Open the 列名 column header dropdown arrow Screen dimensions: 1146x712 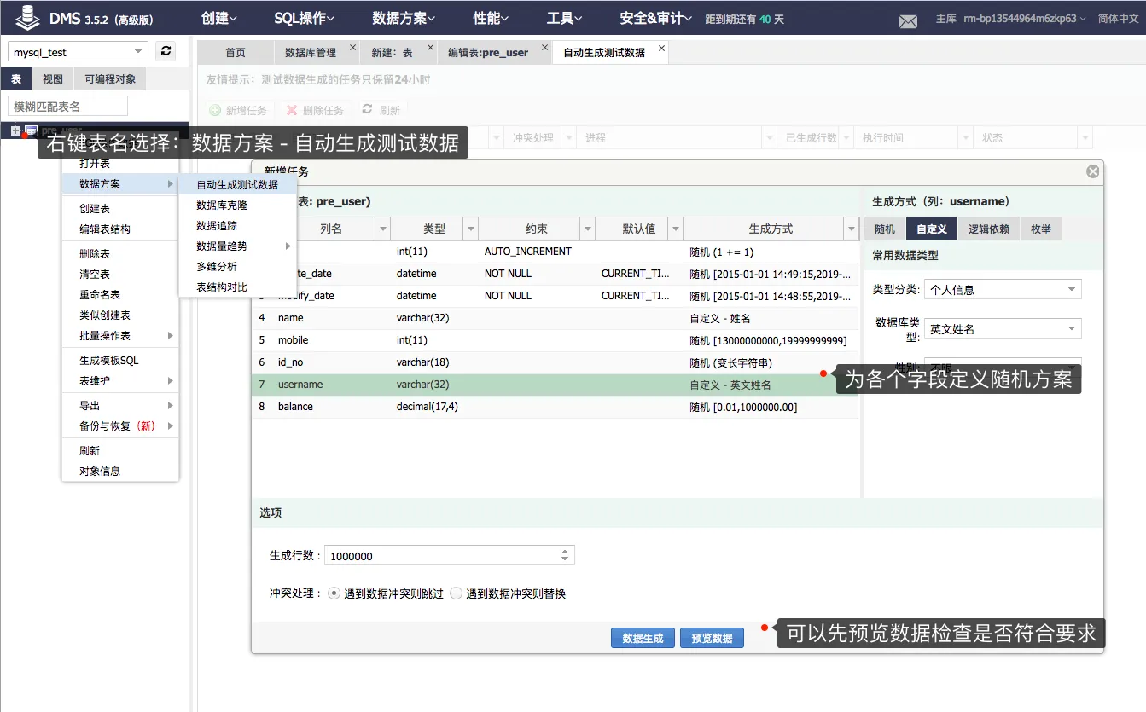tap(382, 229)
